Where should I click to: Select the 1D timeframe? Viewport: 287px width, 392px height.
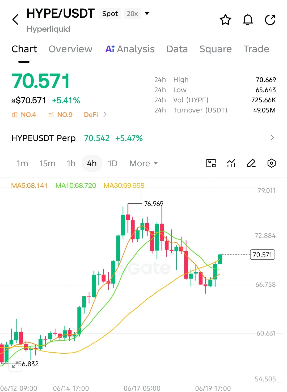[x=113, y=163]
